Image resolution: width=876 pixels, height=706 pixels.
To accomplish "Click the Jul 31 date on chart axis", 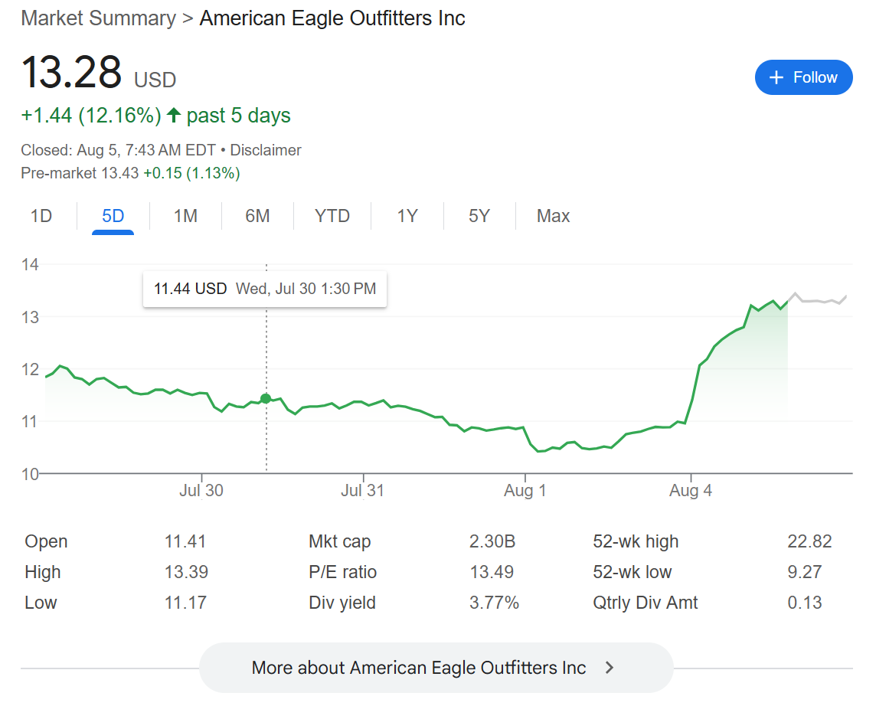I will [x=363, y=490].
